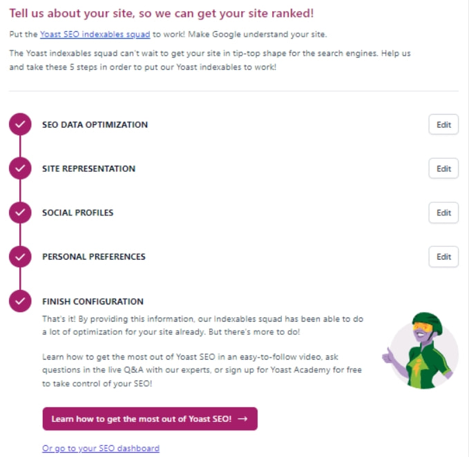The width and height of the screenshot is (469, 457).
Task: Click the Finish Configuration checkmark circle
Action: tap(20, 301)
